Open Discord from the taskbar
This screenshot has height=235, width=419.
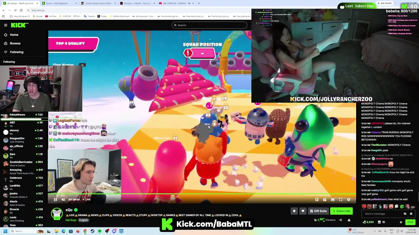(x=114, y=231)
